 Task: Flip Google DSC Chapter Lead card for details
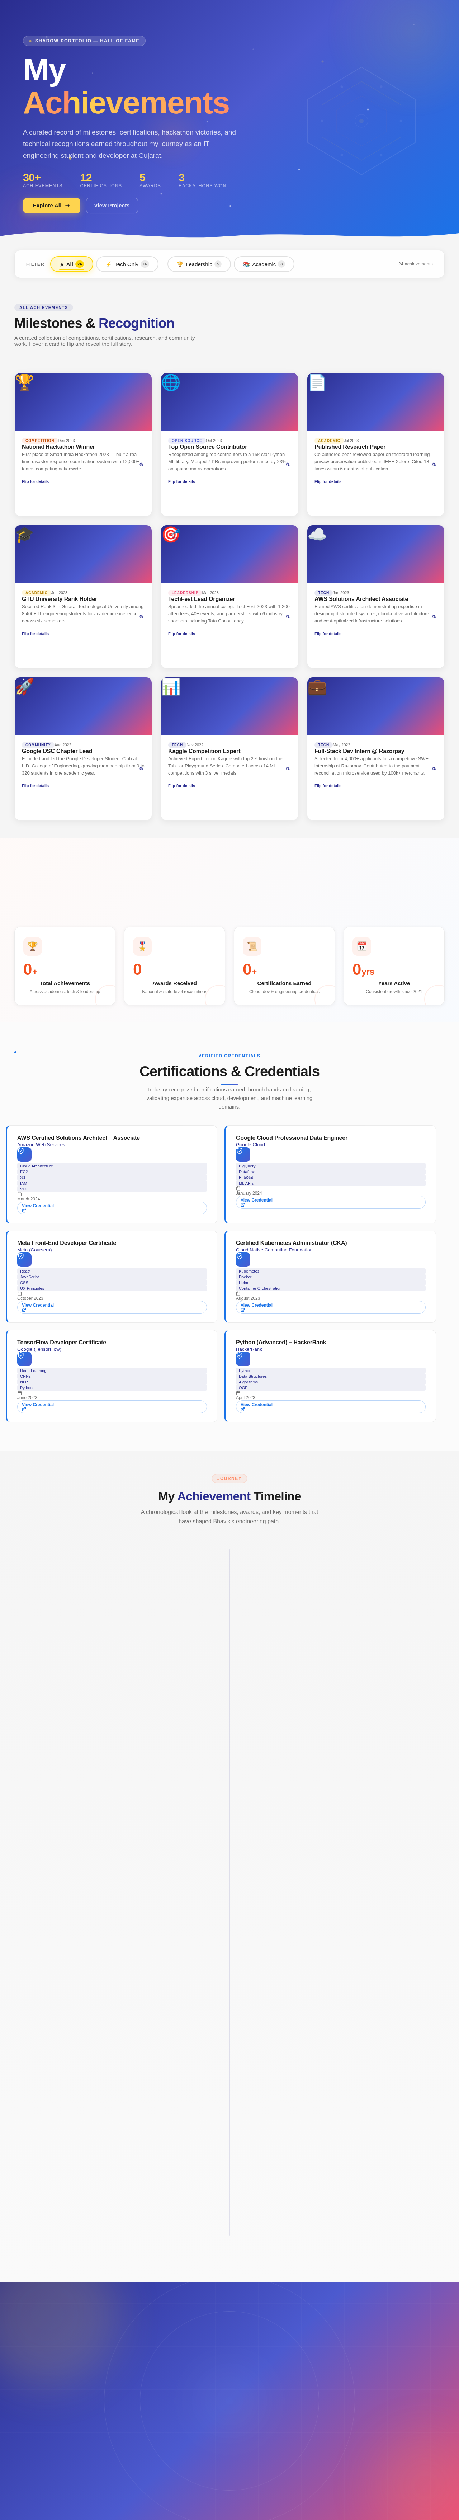coord(35,786)
